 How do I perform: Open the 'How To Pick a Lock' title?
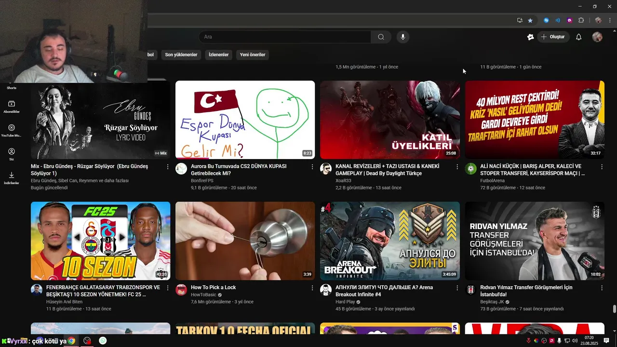click(x=213, y=287)
